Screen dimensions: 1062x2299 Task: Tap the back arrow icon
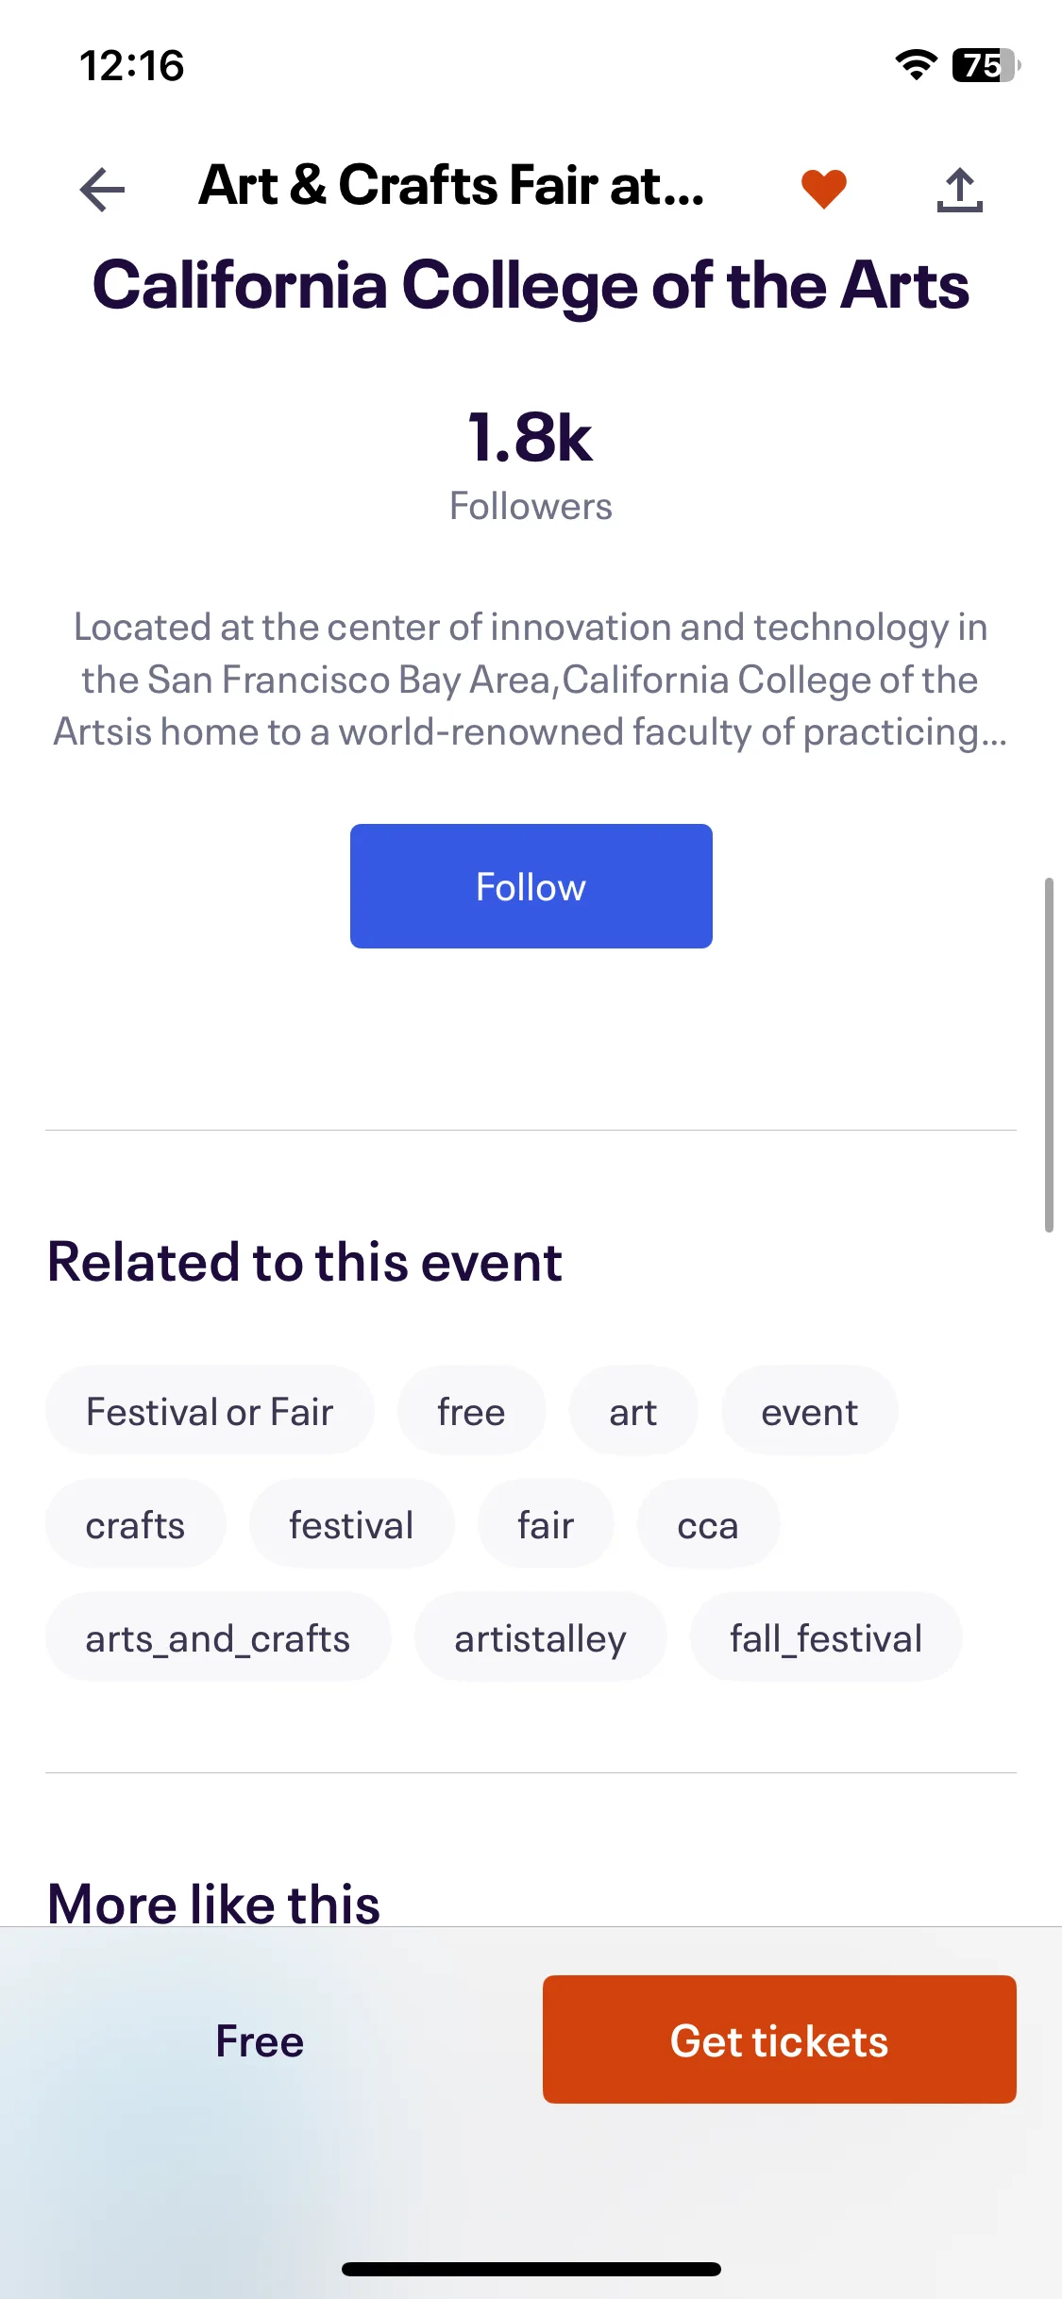[x=102, y=190]
